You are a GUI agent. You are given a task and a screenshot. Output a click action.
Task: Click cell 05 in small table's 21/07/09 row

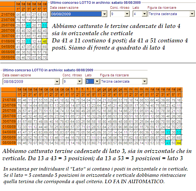[18, 15]
